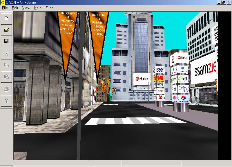The width and height of the screenshot is (232, 167).
Task: Click the question mark Help icon
Action: [x=6, y=101]
